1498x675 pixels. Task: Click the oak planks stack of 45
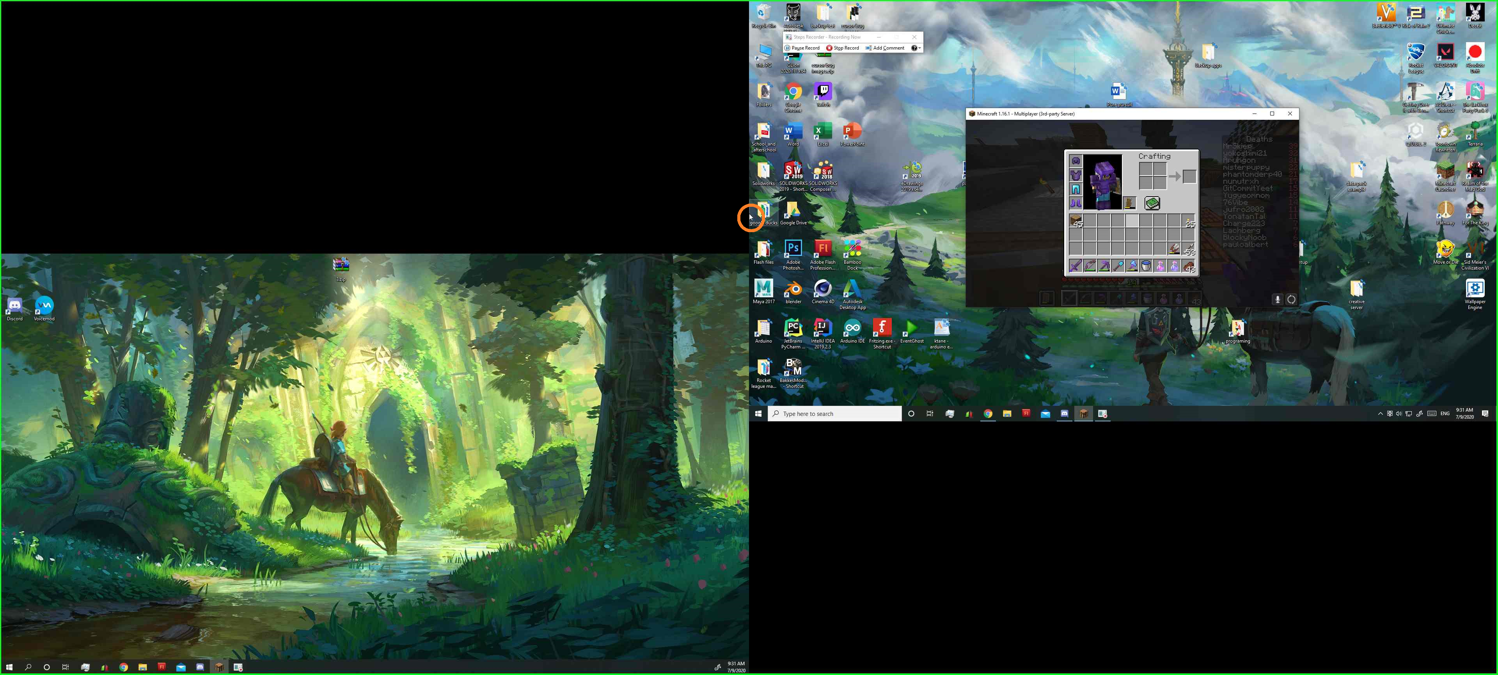pyautogui.click(x=1076, y=221)
